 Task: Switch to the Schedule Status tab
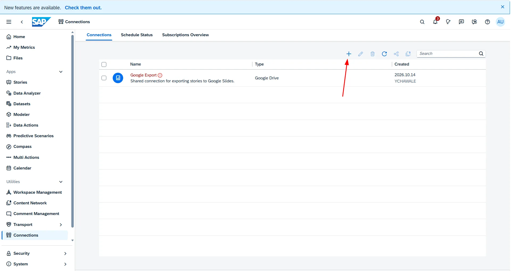point(137,35)
